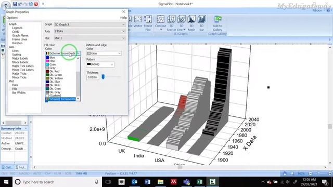Select Rotation in properties tree
Image resolution: width=333 pixels, height=187 pixels.
17,43
